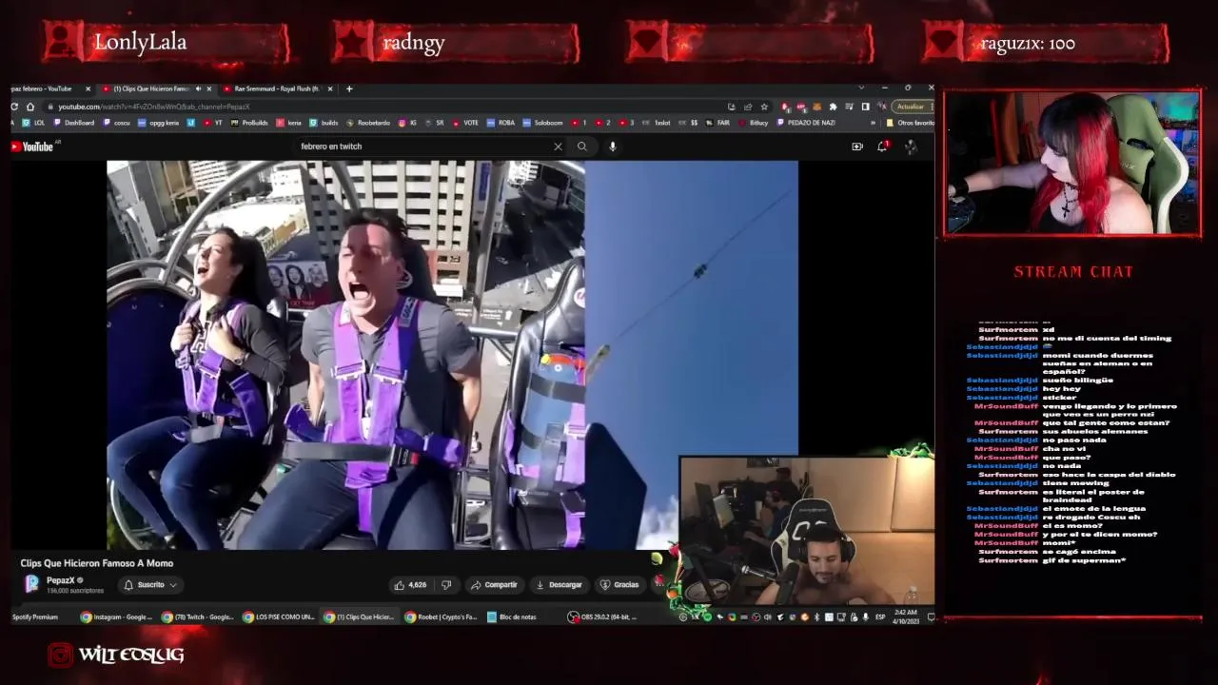Click the taskbar clock showing 2:42 AM

[x=906, y=616]
